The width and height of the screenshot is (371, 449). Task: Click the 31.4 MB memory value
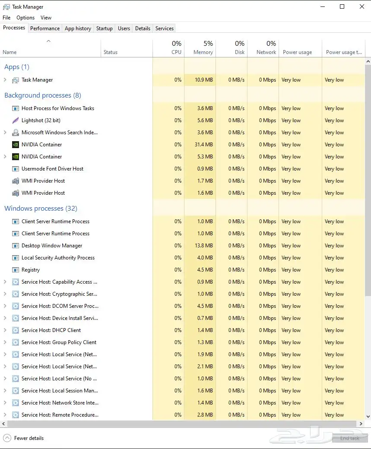click(204, 145)
